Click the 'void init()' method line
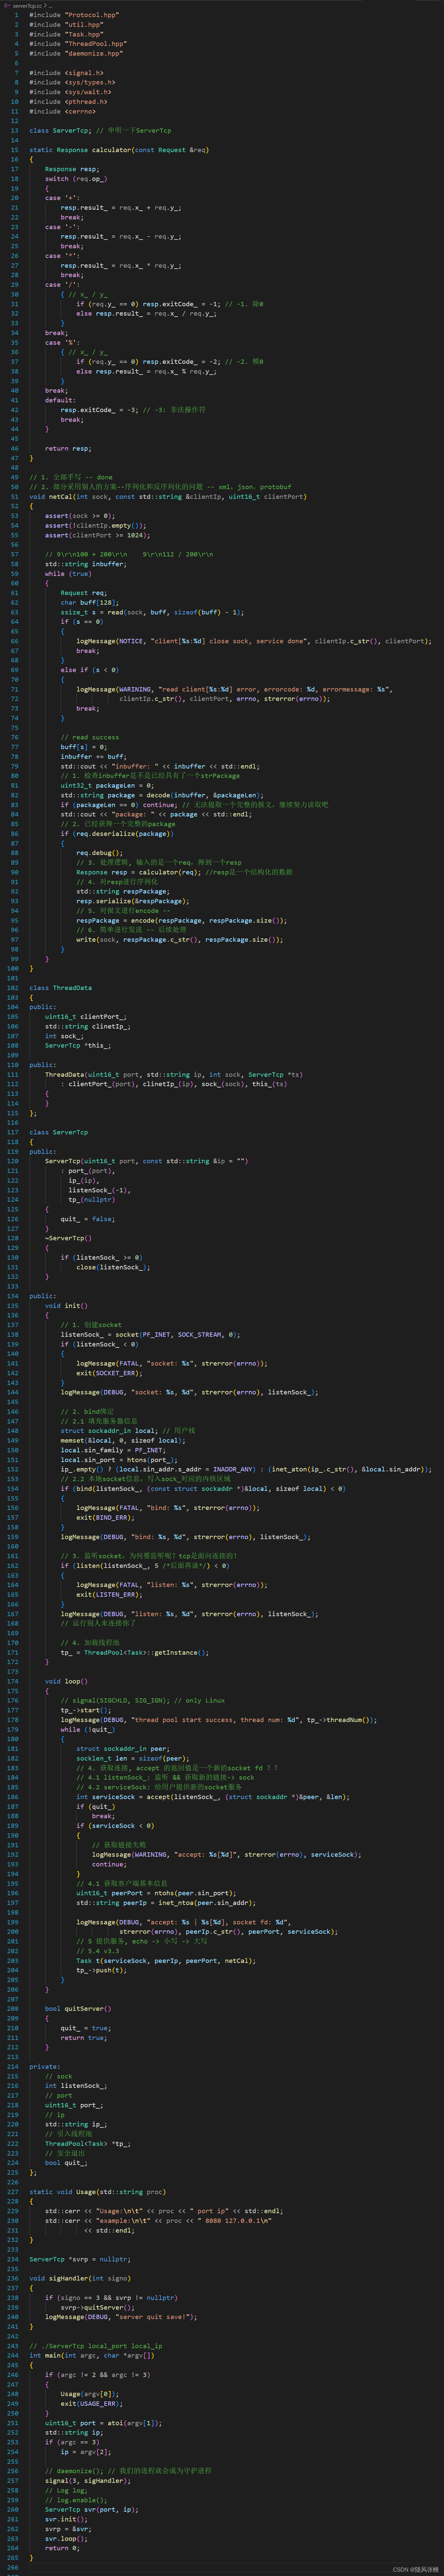 (66, 1306)
